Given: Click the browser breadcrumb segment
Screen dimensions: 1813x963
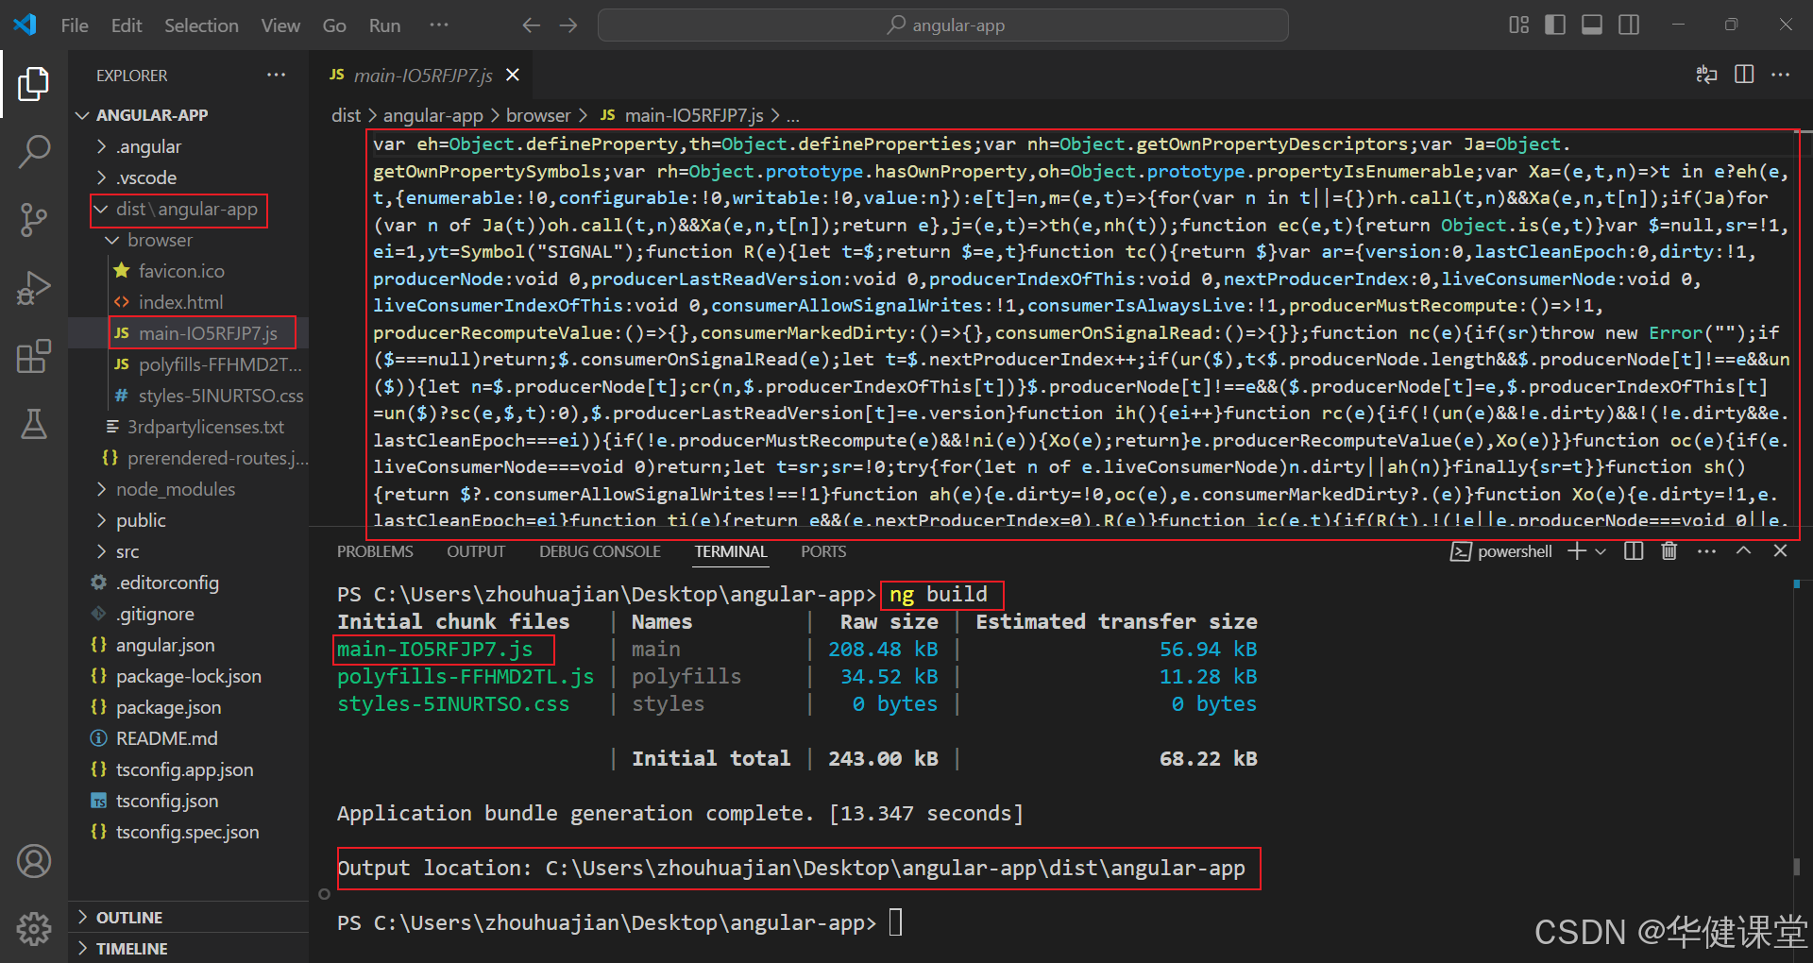Looking at the screenshot, I should pyautogui.click(x=538, y=115).
